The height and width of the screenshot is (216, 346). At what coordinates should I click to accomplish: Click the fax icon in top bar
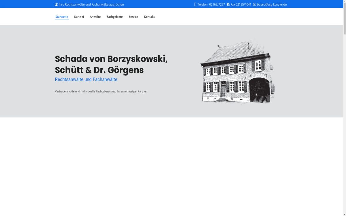tap(228, 4)
